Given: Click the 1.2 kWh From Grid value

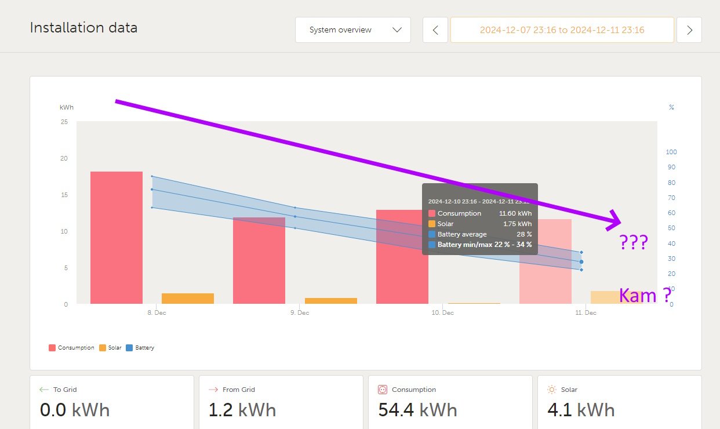Looking at the screenshot, I should [242, 410].
